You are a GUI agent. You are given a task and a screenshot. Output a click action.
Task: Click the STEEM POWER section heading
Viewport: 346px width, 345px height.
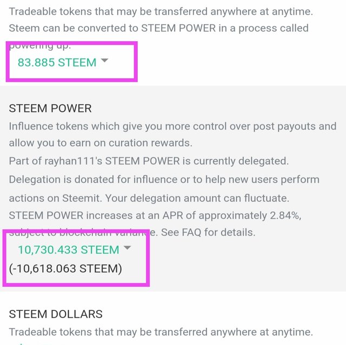[50, 109]
